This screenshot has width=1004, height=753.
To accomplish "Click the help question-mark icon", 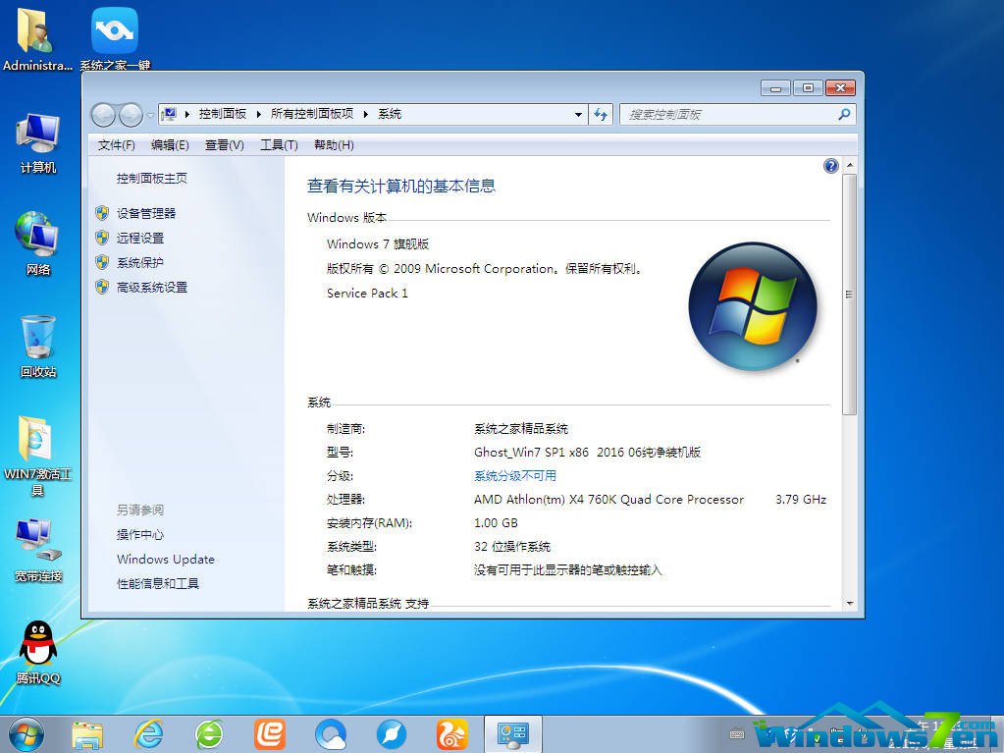I will 830,165.
